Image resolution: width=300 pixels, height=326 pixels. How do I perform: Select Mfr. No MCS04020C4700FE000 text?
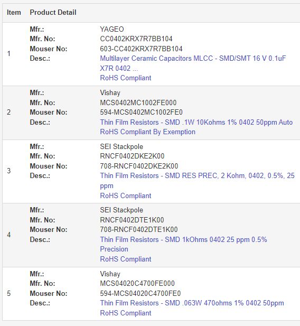(137, 283)
